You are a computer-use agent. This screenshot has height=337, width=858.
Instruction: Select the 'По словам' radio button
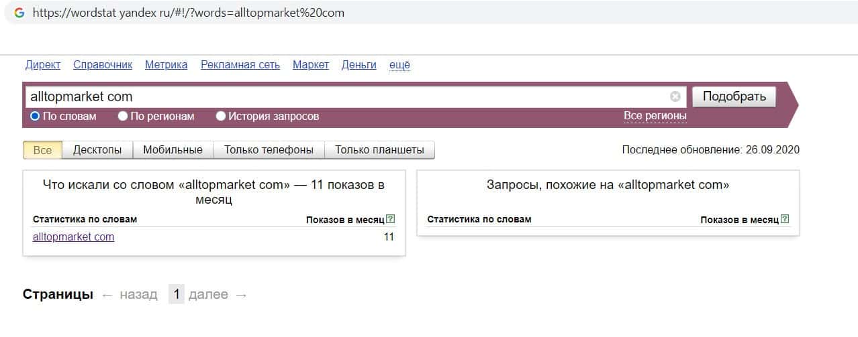35,116
